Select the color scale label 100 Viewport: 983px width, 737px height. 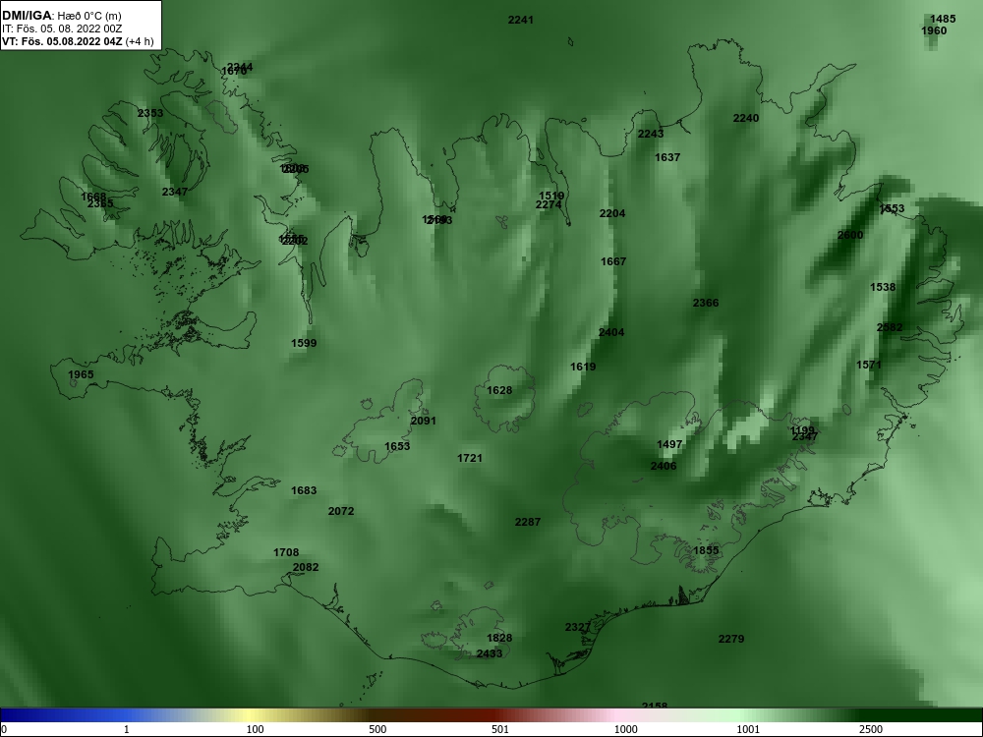pyautogui.click(x=256, y=729)
